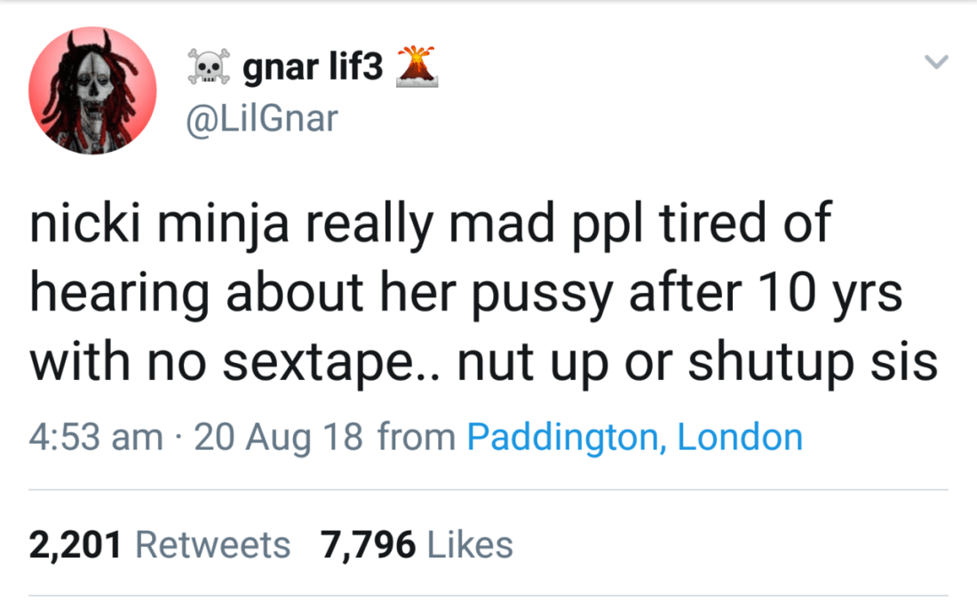Screen dimensions: 977x601
Task: Visit the @LilGnar handle profile
Action: click(262, 117)
